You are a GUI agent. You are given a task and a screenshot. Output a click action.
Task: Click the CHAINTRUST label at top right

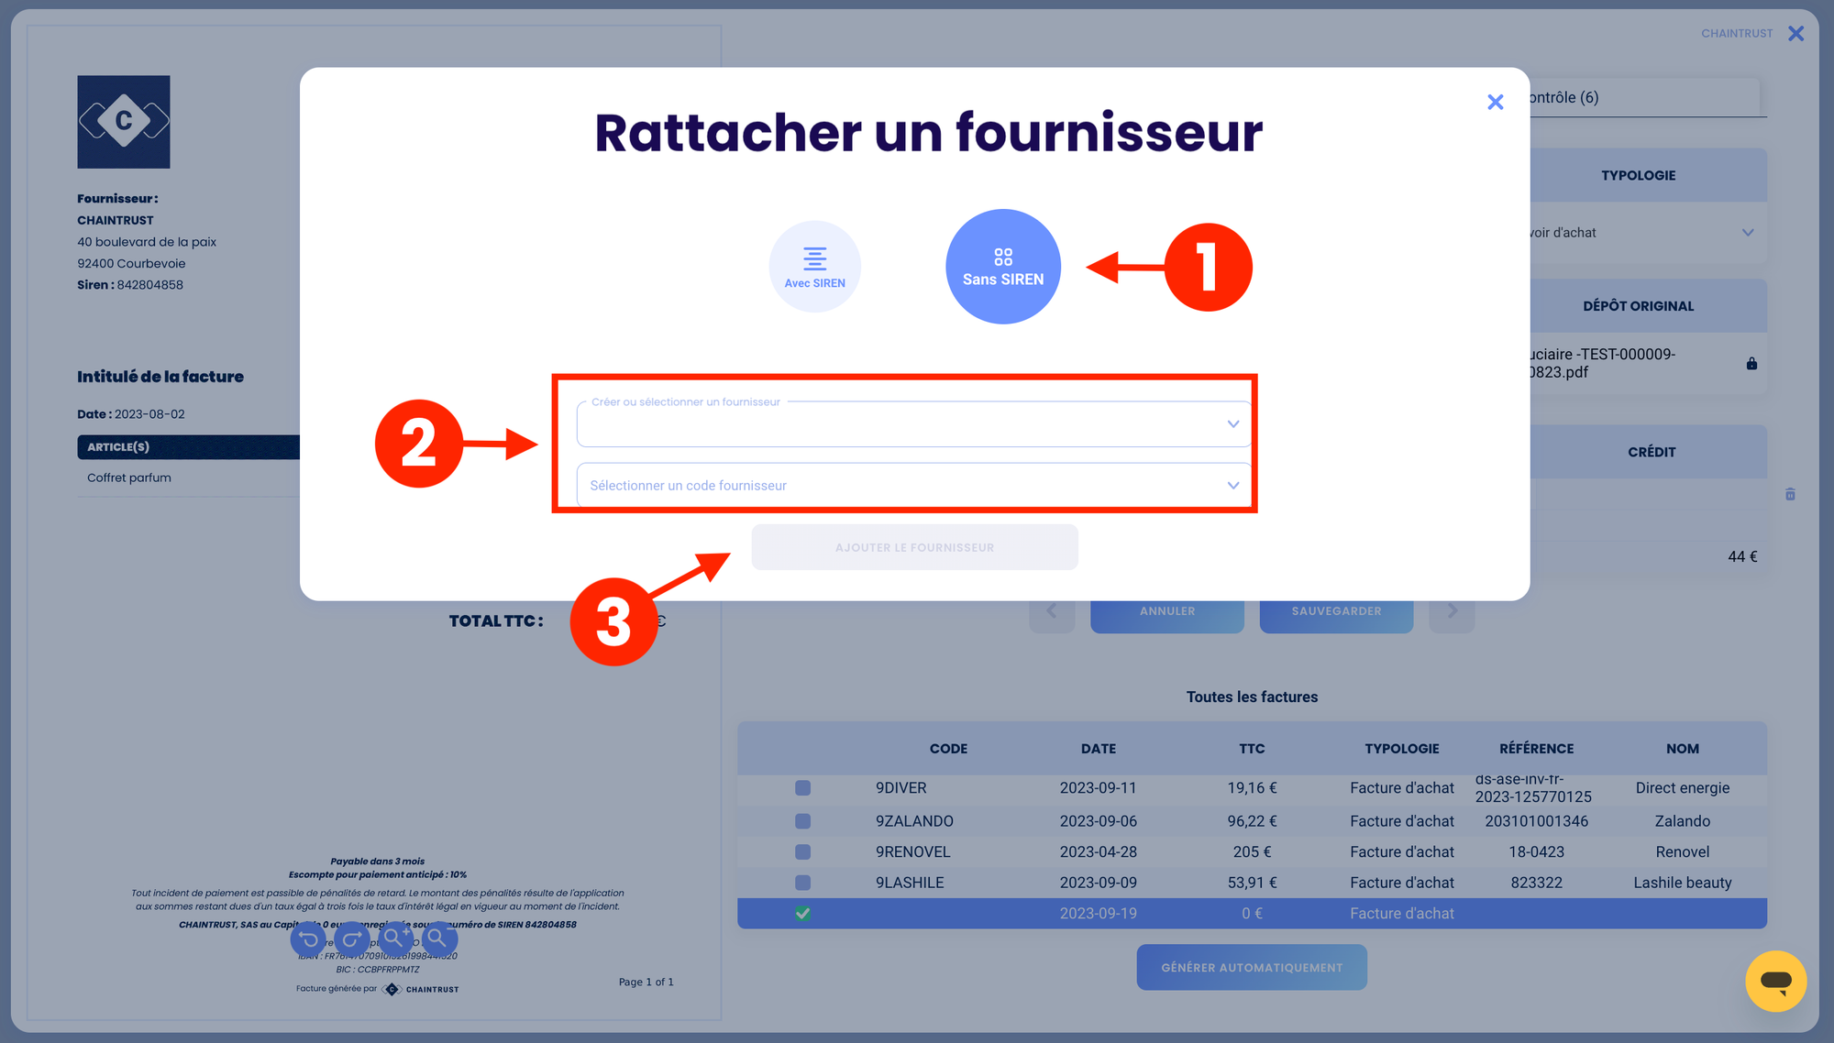click(1737, 34)
